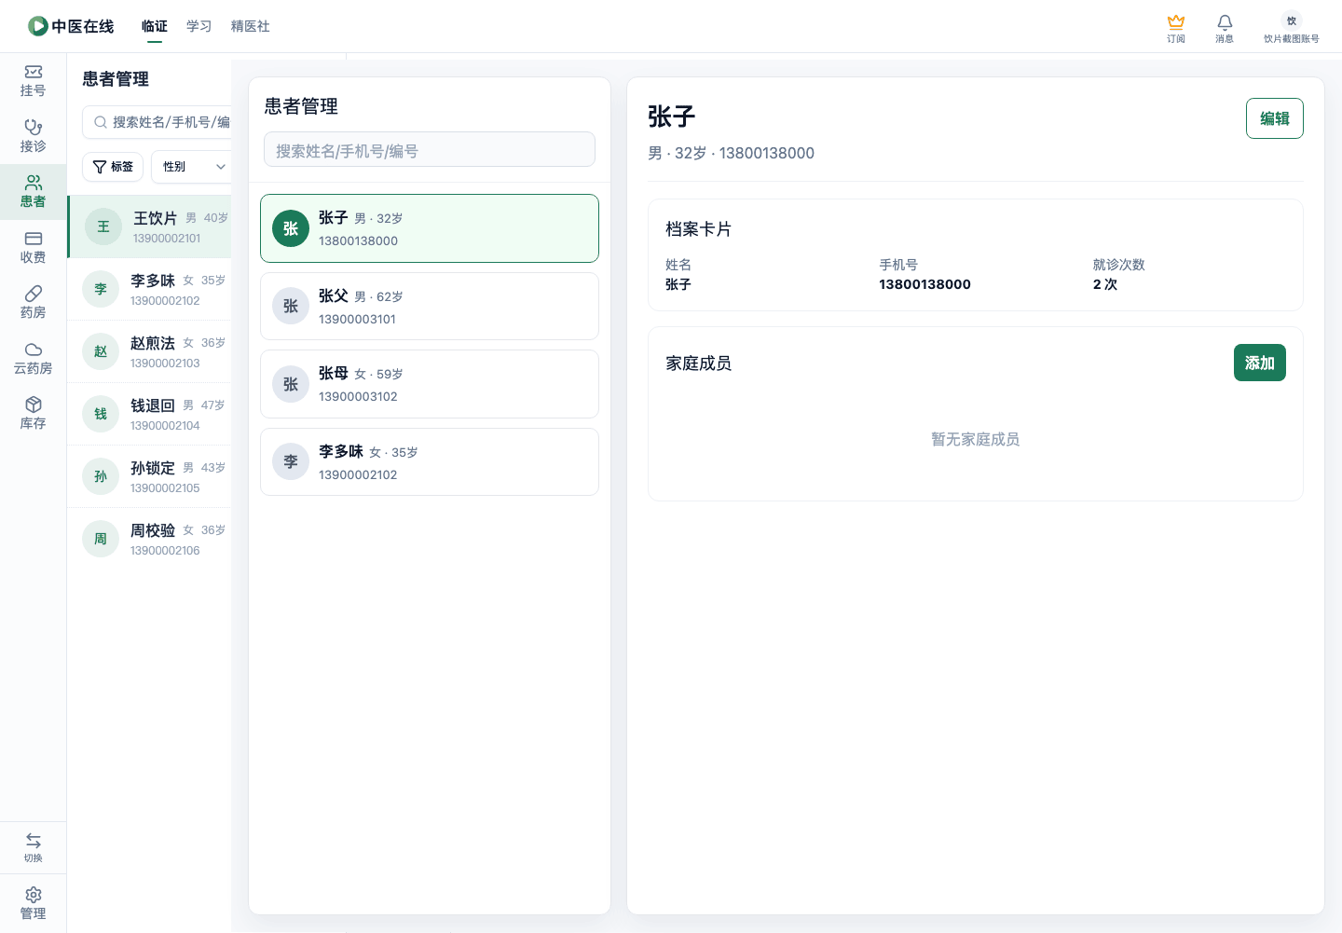Click the 编辑 edit button
Screen dimensions: 1342x933
pyautogui.click(x=1275, y=118)
